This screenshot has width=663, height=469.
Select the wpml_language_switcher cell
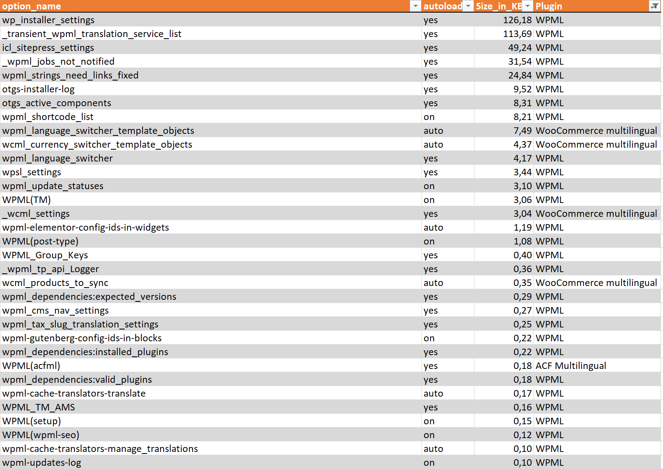point(211,158)
